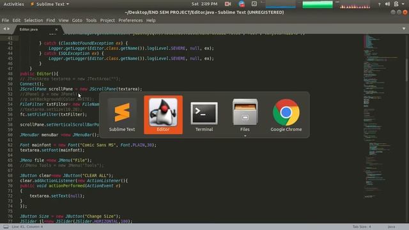
Task: Click the Line 41, Column 4 status
Action: 27,227
